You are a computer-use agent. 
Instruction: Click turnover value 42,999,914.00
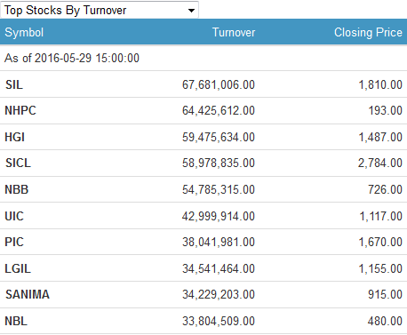[219, 216]
